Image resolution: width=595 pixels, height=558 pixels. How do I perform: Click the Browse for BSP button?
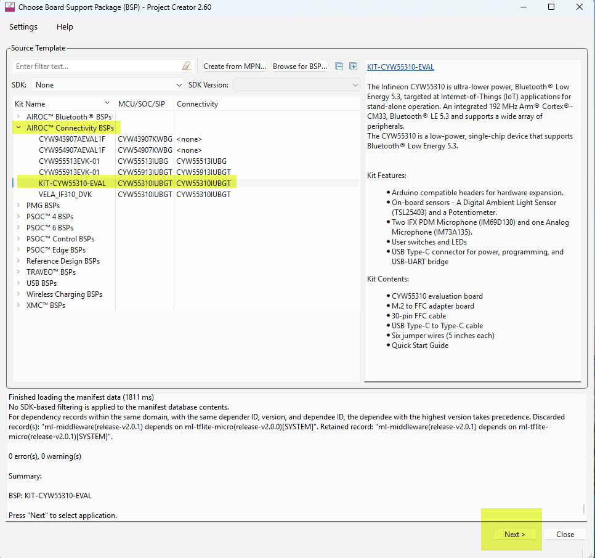pyautogui.click(x=300, y=67)
